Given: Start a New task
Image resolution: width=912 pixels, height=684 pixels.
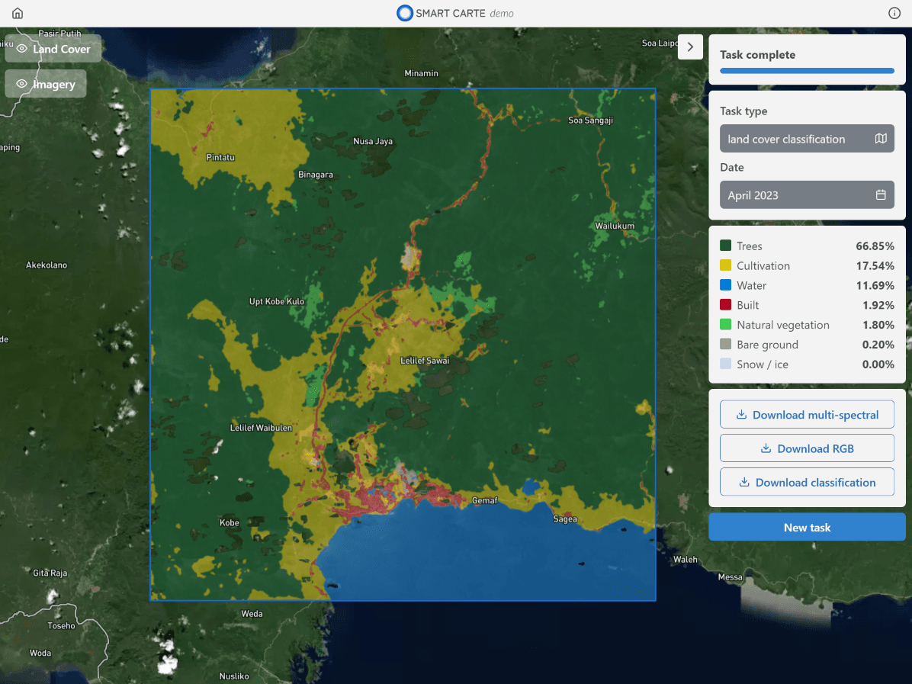Looking at the screenshot, I should pos(807,527).
